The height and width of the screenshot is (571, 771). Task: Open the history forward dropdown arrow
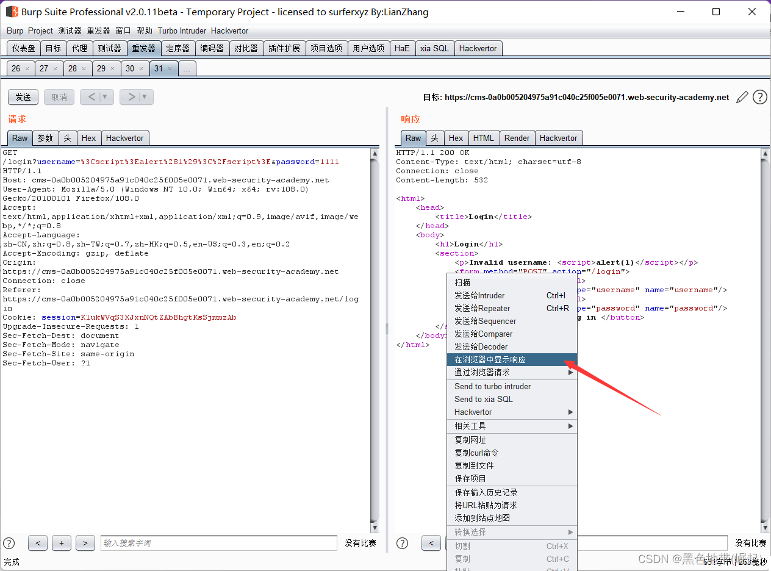(145, 97)
